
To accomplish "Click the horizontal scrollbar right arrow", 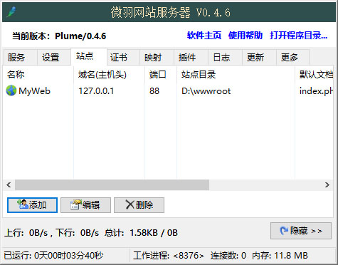I will pyautogui.click(x=327, y=185).
